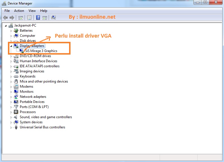Click Scan for hardware changes icon

pos(54,18)
